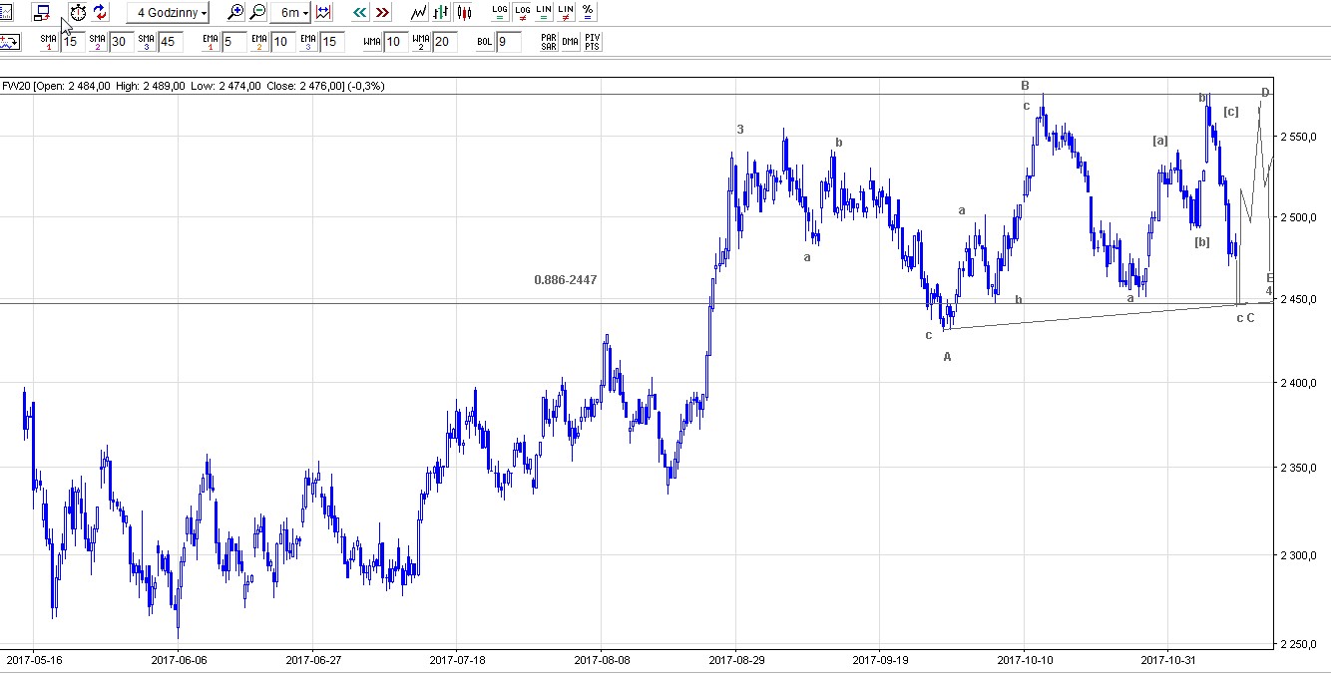
Task: Toggle the LOG scale with not-equal sign
Action: tap(522, 13)
